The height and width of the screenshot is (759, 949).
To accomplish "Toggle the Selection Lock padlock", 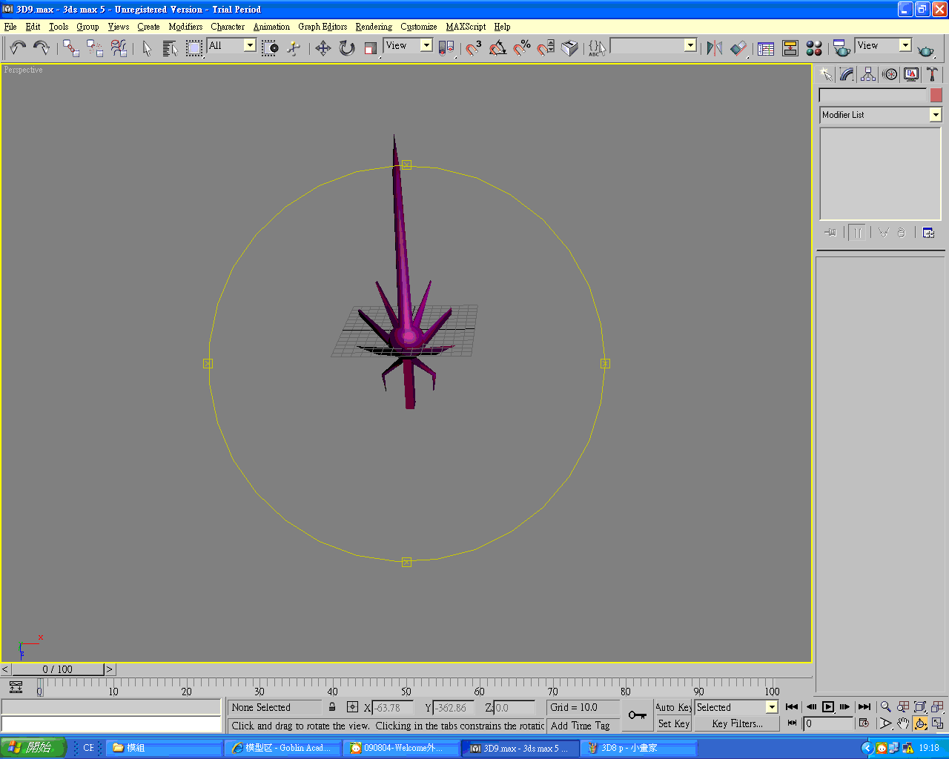I will click(332, 707).
